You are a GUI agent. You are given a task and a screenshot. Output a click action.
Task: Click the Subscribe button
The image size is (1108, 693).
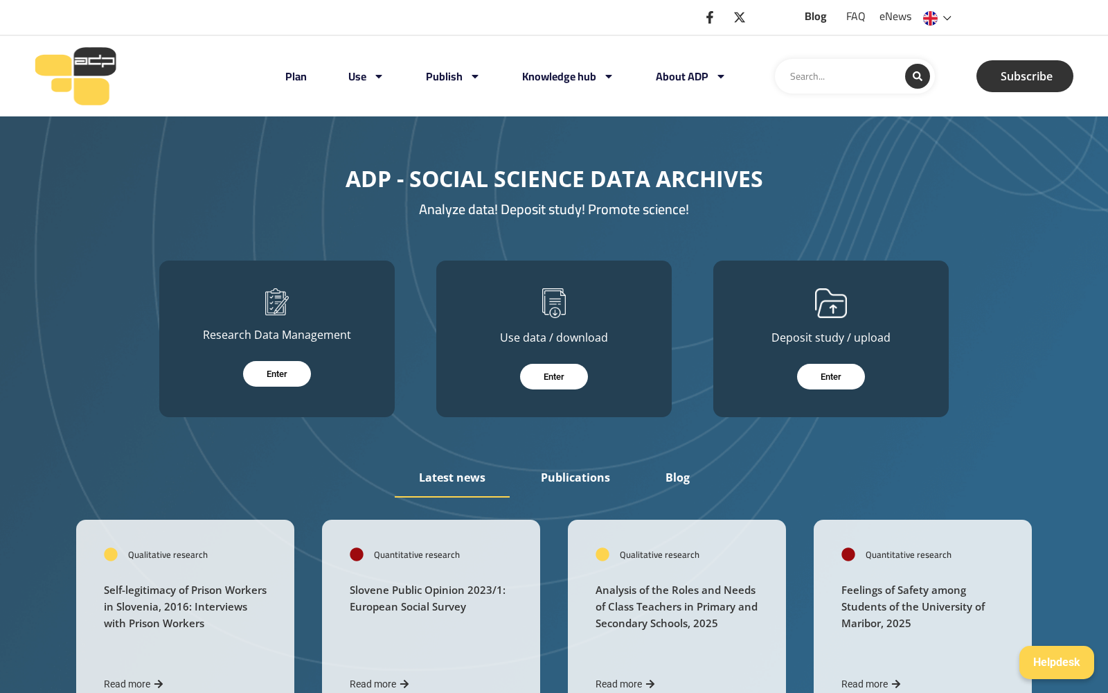click(1025, 76)
